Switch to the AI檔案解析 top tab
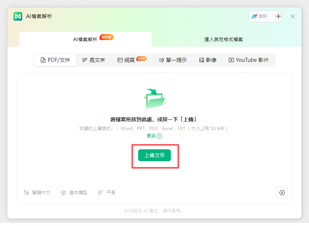This screenshot has width=309, height=226. click(x=85, y=39)
